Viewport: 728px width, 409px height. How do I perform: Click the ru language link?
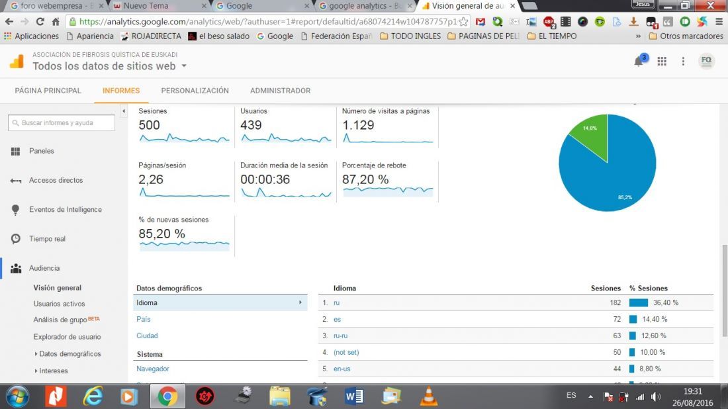pos(337,302)
